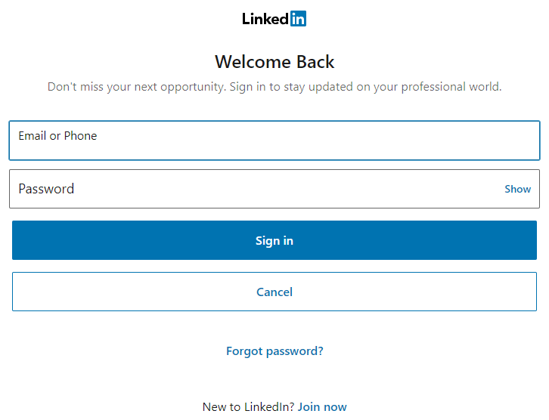This screenshot has width=549, height=420.
Task: Click "Don't miss your next opportunity" sentence
Action: (137, 87)
